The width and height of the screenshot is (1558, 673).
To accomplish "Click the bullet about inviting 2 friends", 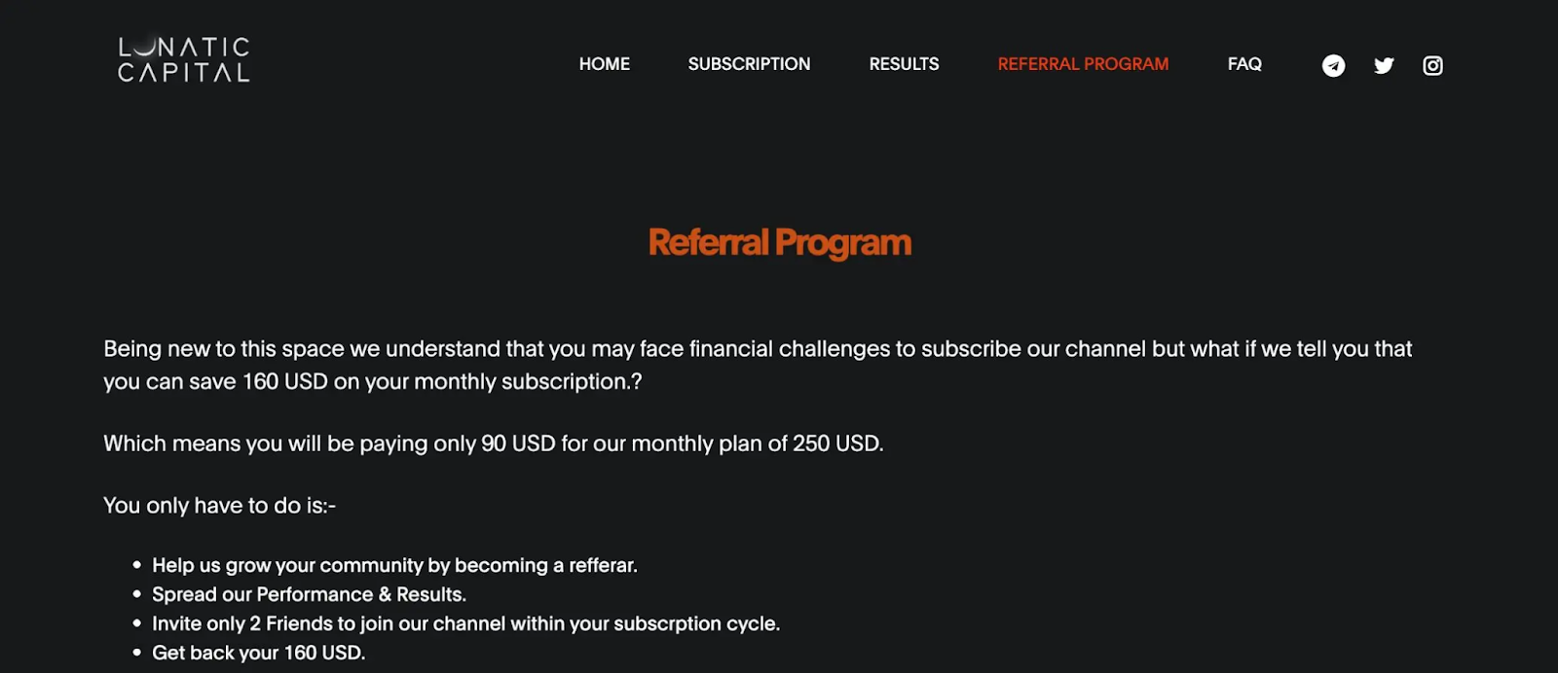I will click(x=465, y=623).
